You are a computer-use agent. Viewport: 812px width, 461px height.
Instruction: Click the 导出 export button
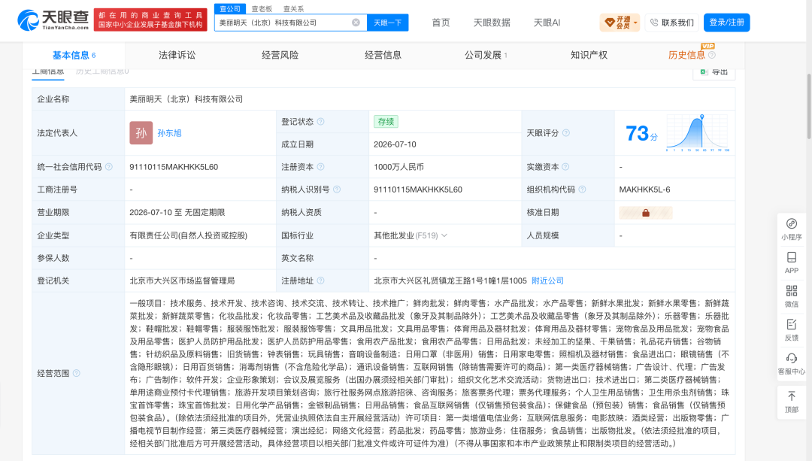[714, 72]
